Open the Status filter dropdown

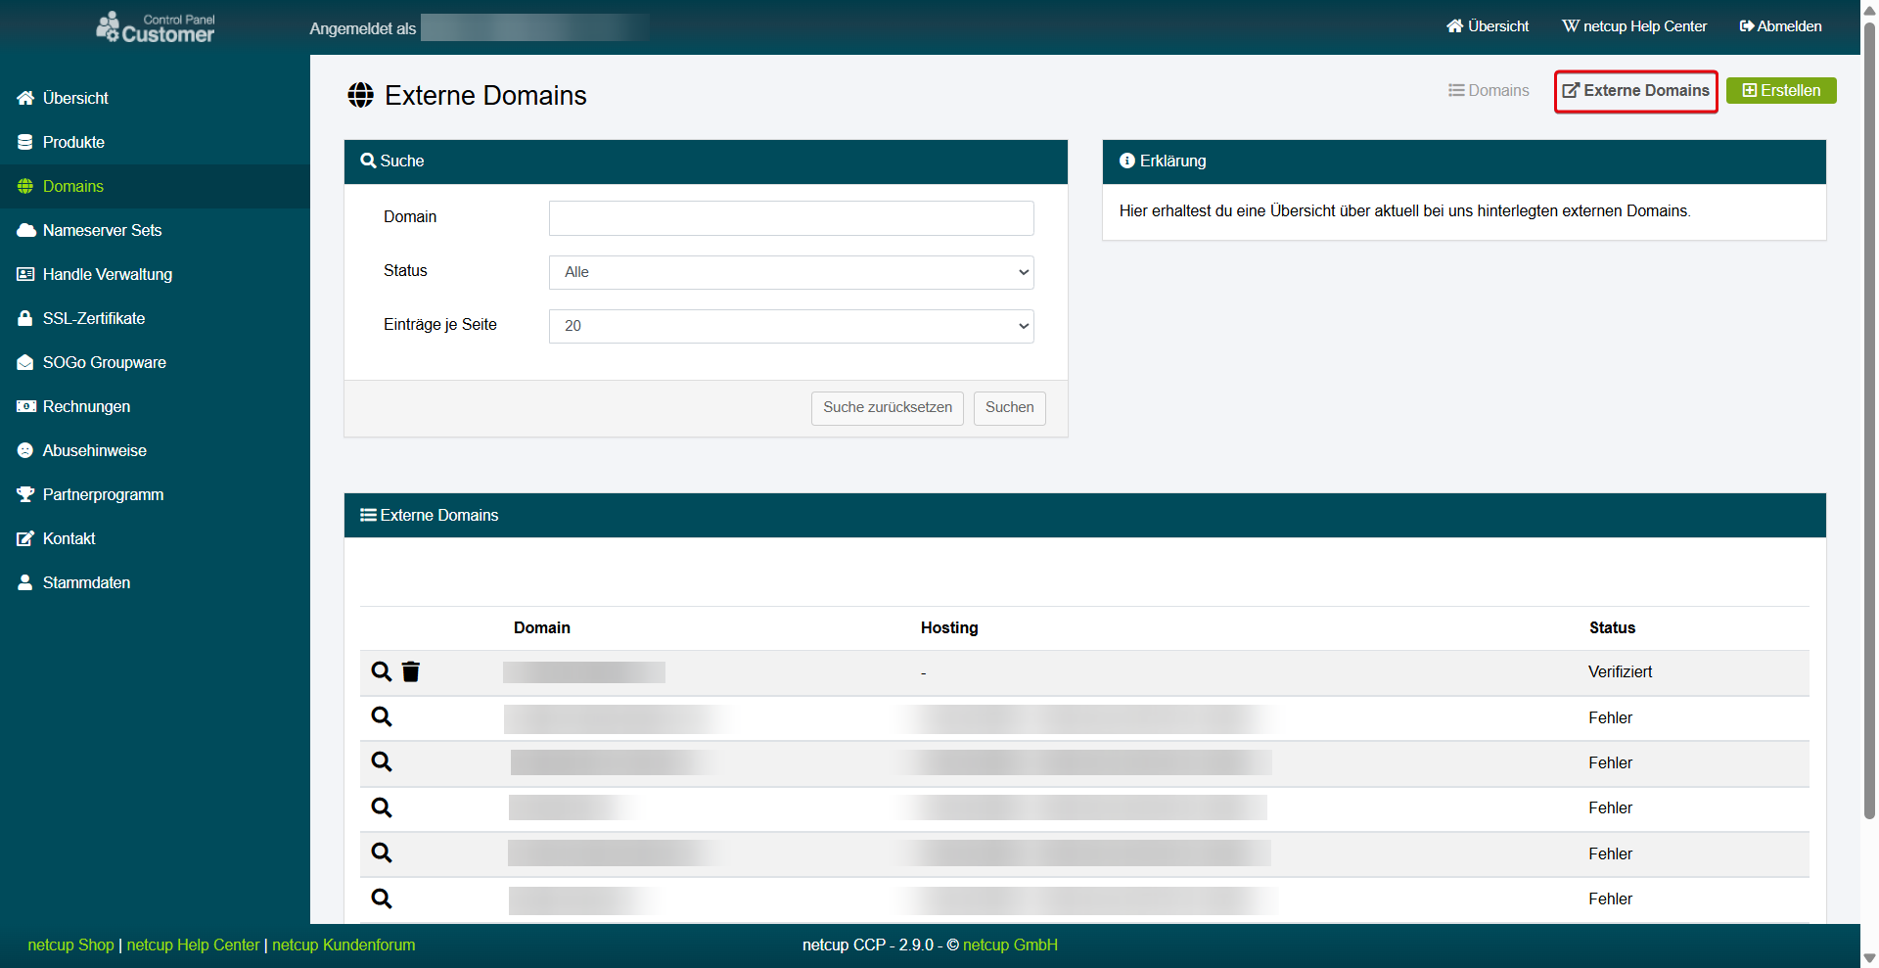click(791, 272)
